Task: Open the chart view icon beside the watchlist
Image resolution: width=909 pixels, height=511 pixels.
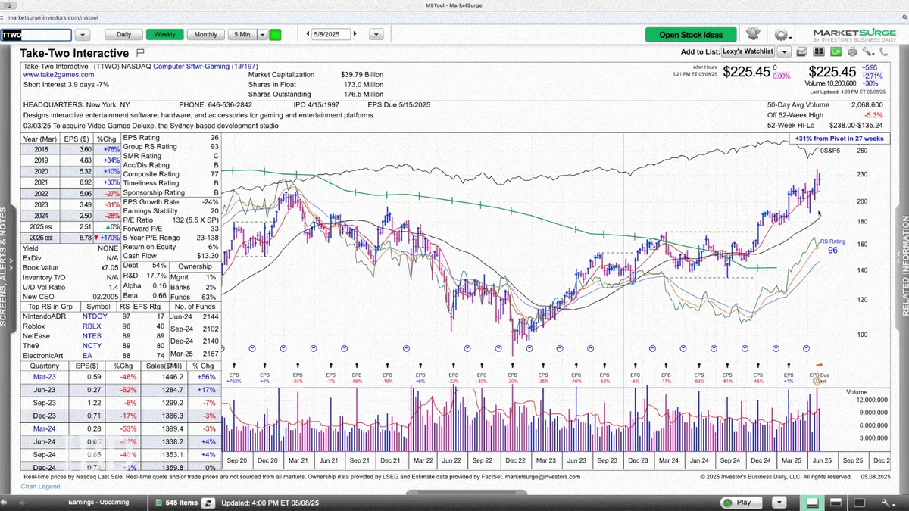Action: (x=801, y=51)
